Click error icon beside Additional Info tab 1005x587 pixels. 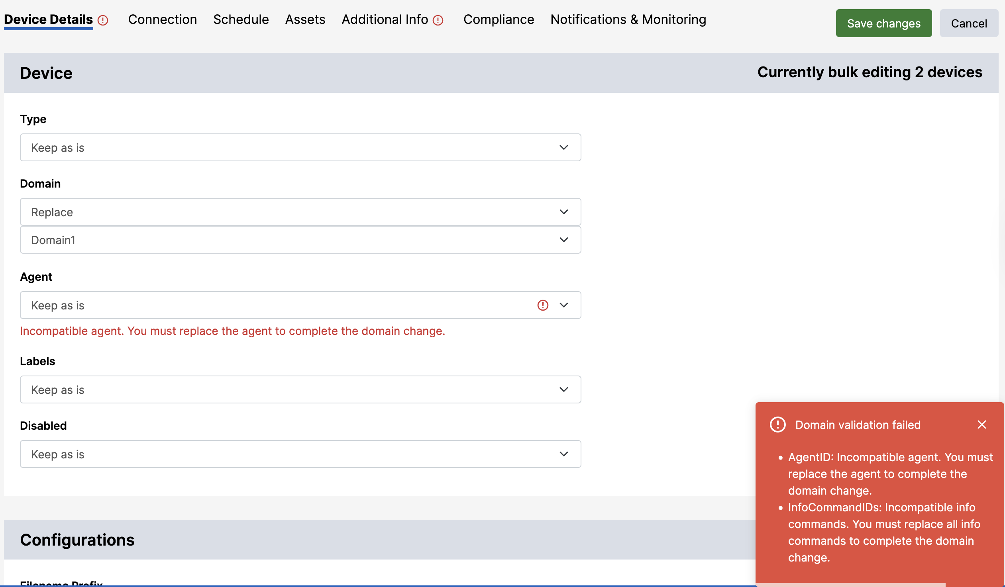[438, 20]
